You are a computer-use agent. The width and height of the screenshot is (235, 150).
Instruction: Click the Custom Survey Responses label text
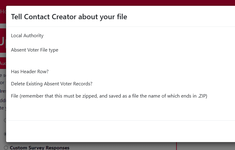40,148
